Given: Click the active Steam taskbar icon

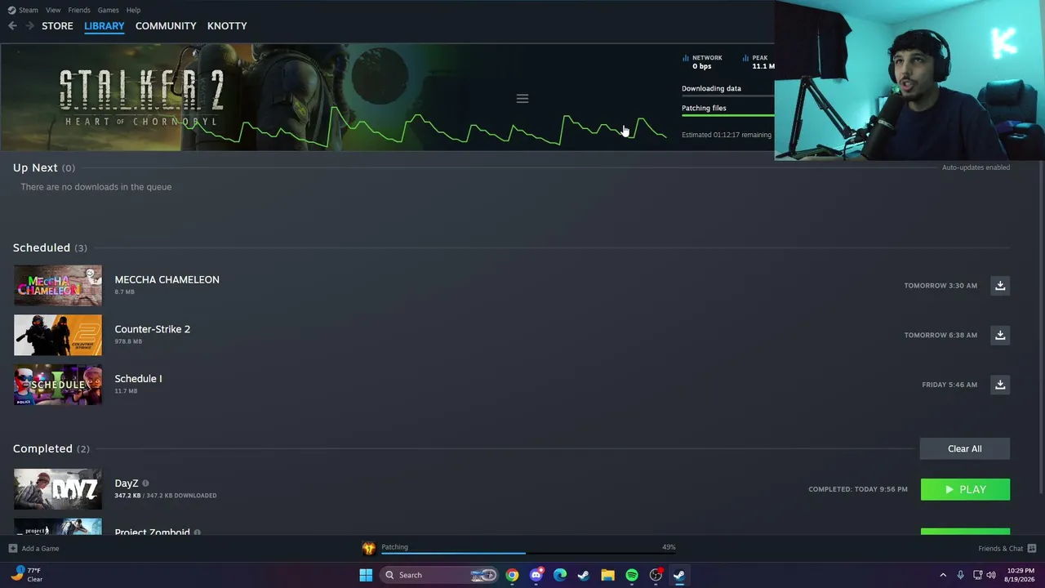Looking at the screenshot, I should (679, 575).
